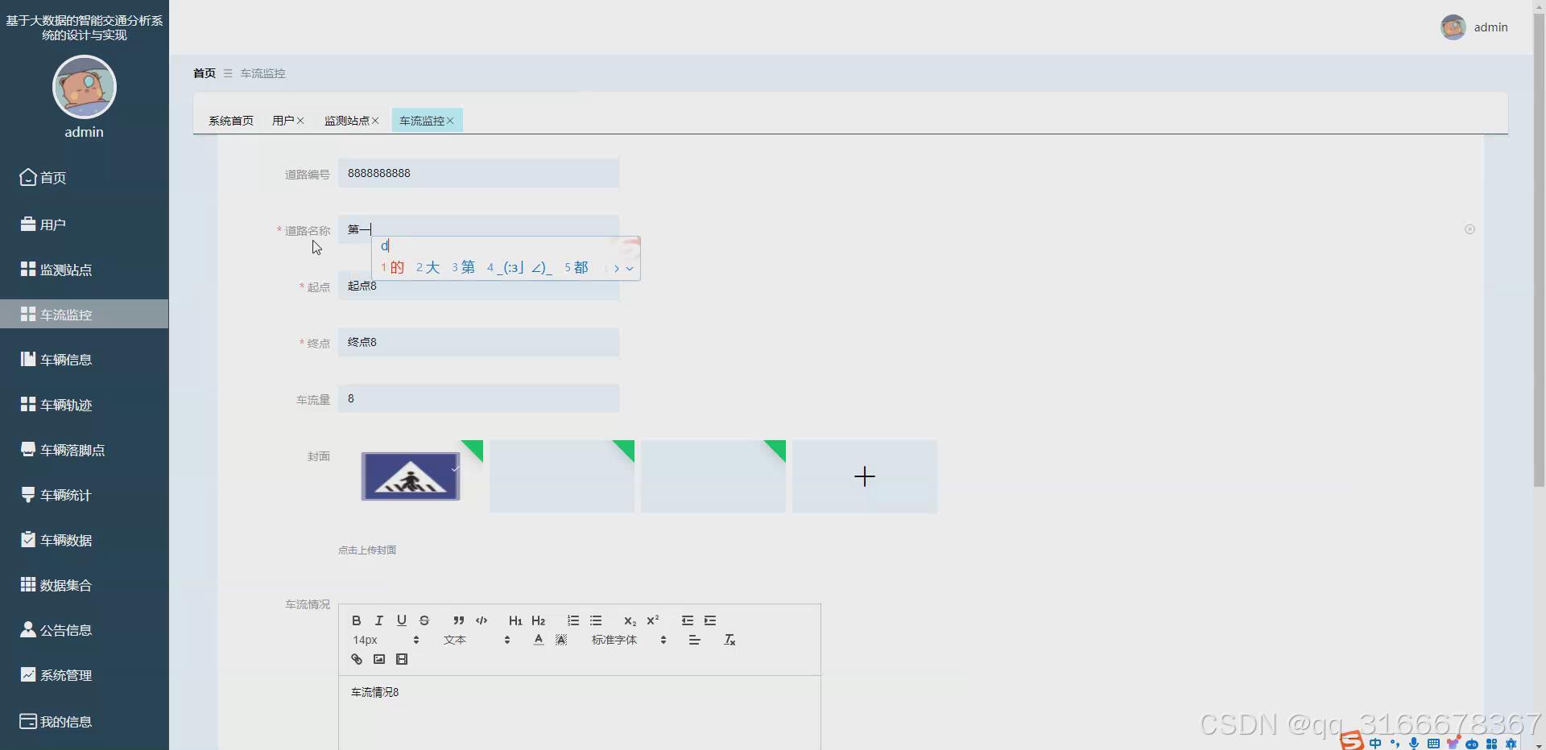This screenshot has width=1546, height=750.
Task: Click the page vertical scrollbar
Action: [x=1539, y=249]
